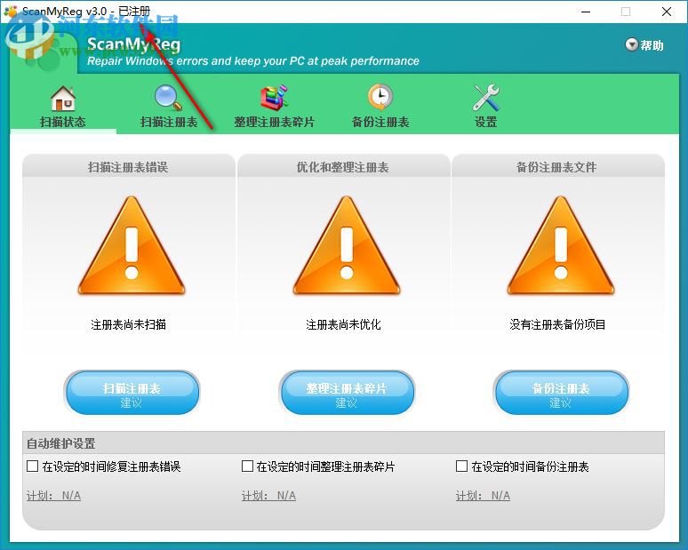The height and width of the screenshot is (550, 688).
Task: Click the ScanMyReg title bar app icon
Action: pyautogui.click(x=11, y=12)
